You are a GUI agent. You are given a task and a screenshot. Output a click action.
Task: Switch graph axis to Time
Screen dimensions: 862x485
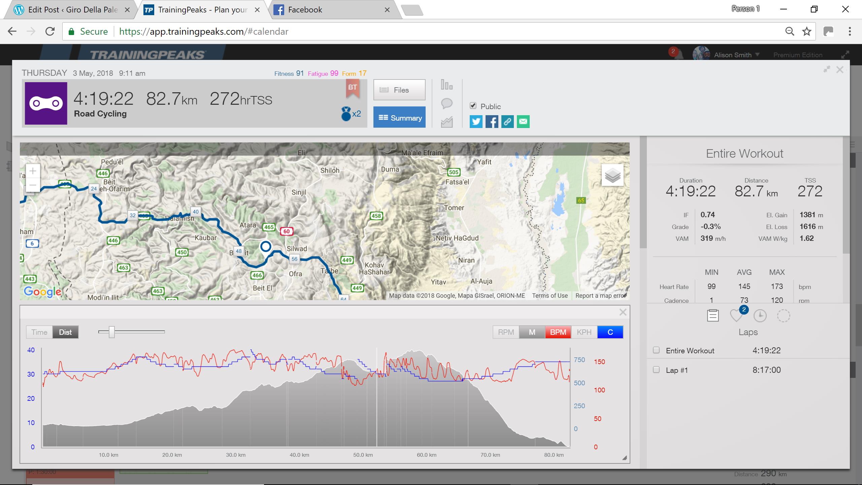pyautogui.click(x=39, y=332)
